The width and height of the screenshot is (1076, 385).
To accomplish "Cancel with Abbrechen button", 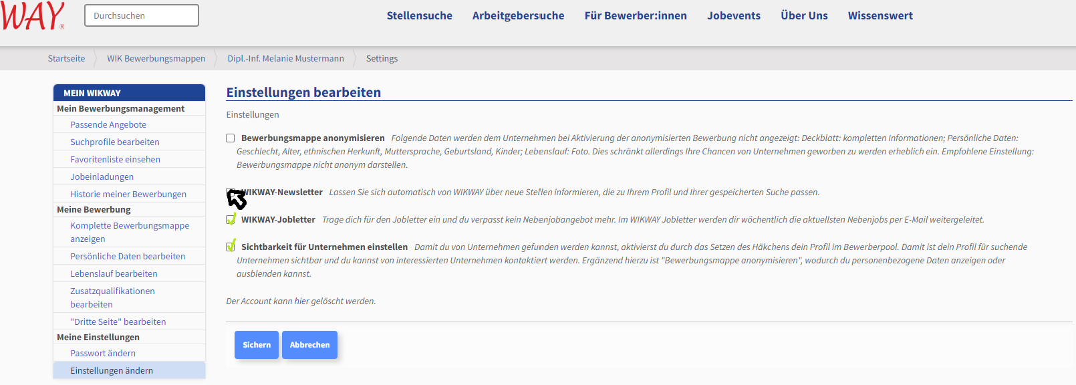I will [x=310, y=345].
